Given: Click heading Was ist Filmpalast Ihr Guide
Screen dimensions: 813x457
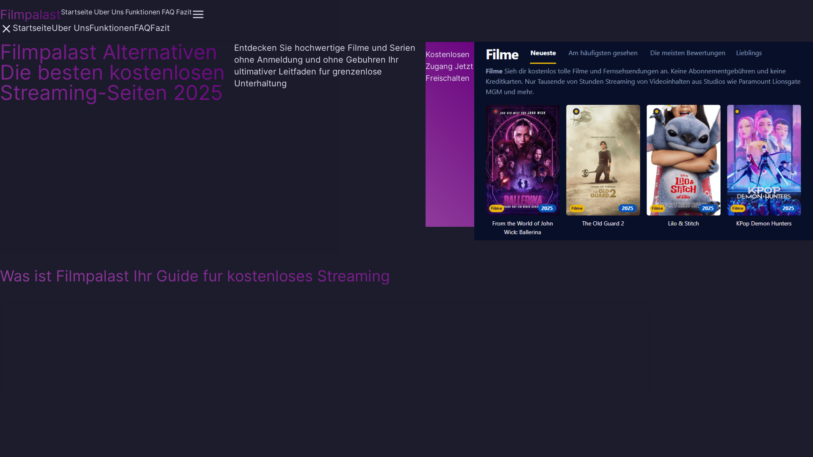Looking at the screenshot, I should 195,276.
